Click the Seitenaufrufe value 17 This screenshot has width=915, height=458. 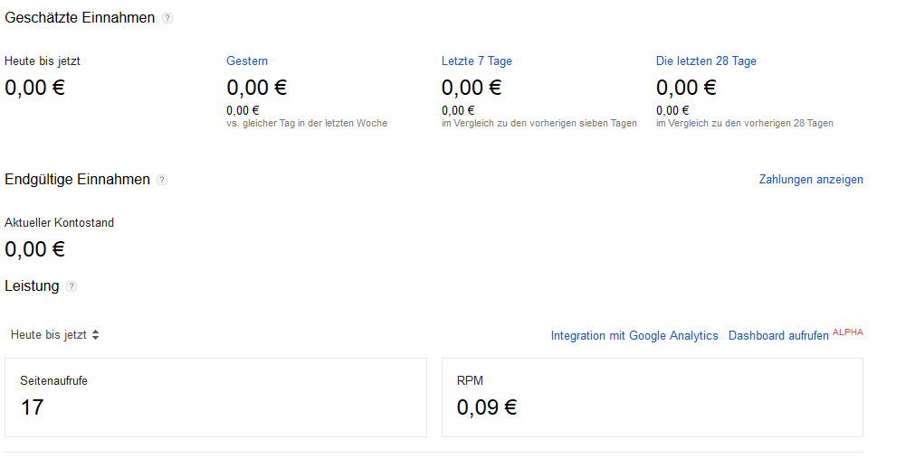(33, 407)
